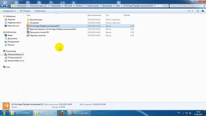Go forward with the Forward arrow button
Screen dimensions: 206x116
click(x=6, y=6)
